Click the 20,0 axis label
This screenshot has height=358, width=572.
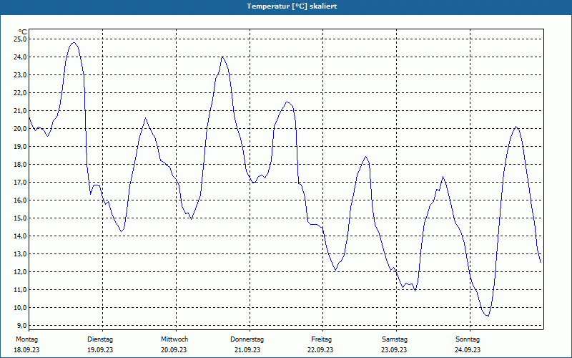click(x=20, y=128)
